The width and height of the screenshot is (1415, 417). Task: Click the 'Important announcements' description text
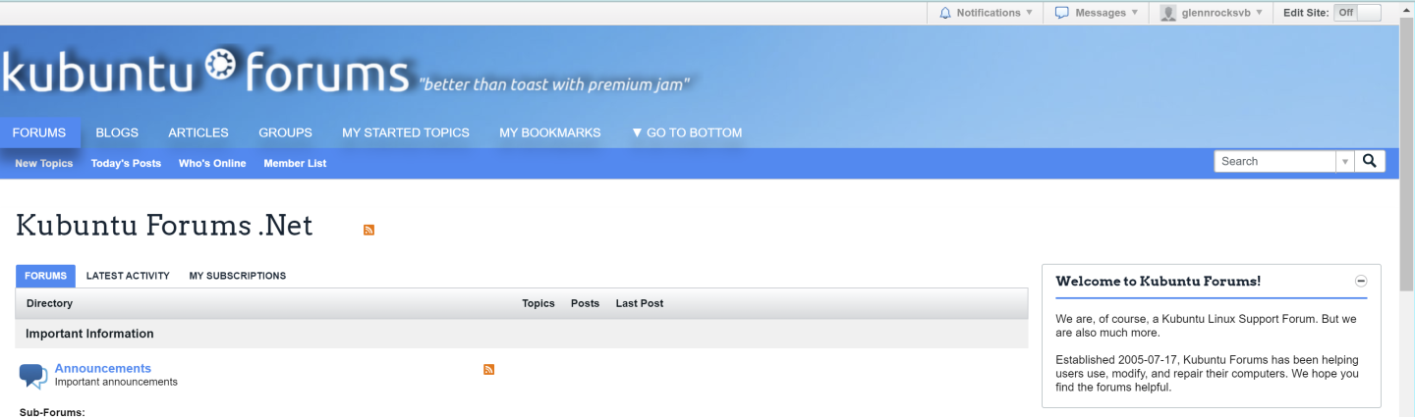click(x=116, y=382)
